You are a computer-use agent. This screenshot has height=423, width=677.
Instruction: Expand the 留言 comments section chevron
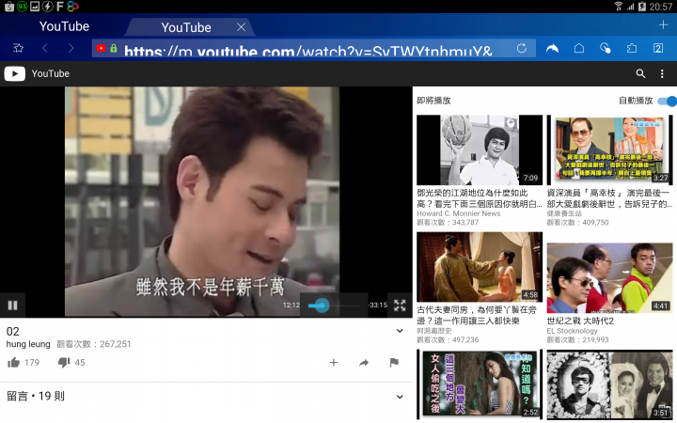[400, 397]
